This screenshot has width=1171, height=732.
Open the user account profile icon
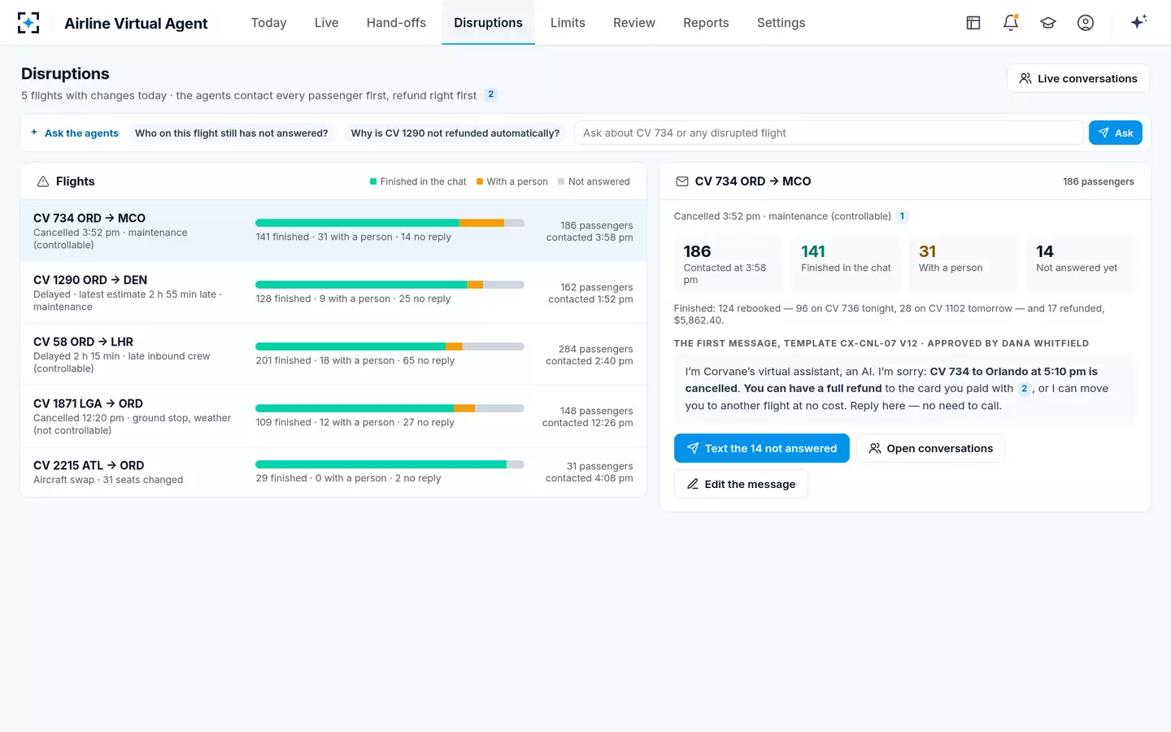coord(1086,23)
